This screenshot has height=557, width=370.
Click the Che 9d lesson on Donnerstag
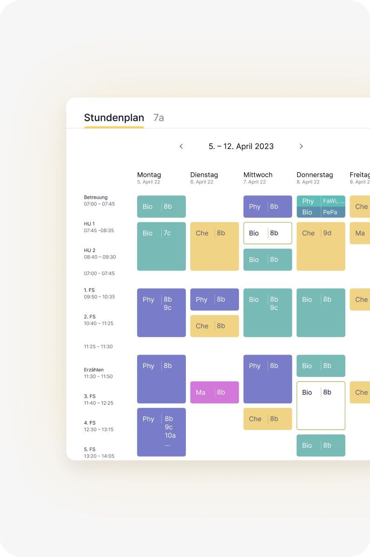click(x=321, y=233)
